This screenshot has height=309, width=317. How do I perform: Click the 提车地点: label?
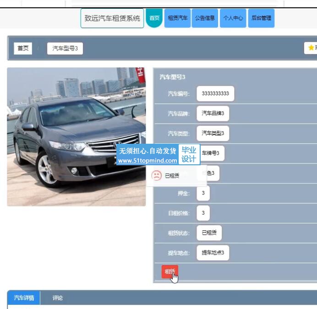179,253
